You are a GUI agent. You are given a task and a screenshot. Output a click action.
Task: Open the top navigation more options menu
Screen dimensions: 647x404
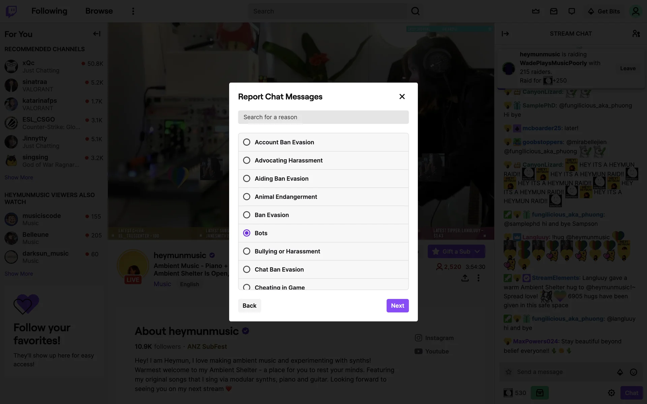(133, 11)
